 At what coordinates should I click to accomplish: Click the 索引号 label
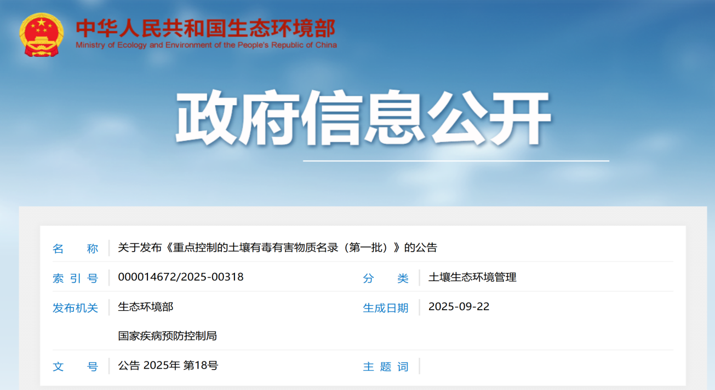[x=75, y=278]
